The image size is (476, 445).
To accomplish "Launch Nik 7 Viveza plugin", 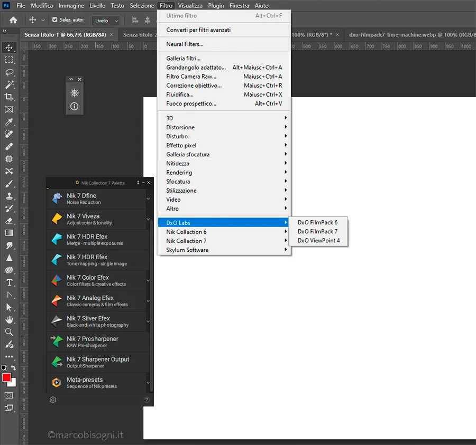I will pyautogui.click(x=97, y=219).
